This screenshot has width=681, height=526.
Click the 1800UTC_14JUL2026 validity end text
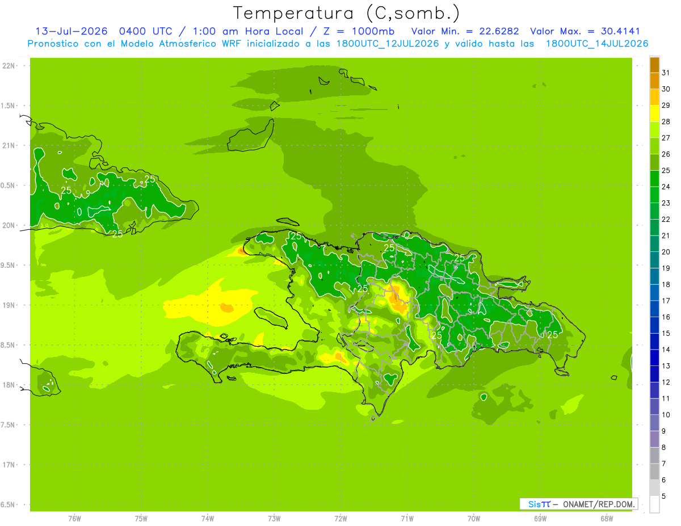tap(597, 44)
